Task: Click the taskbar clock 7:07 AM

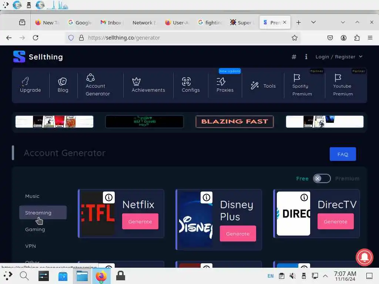Action: [x=345, y=276]
